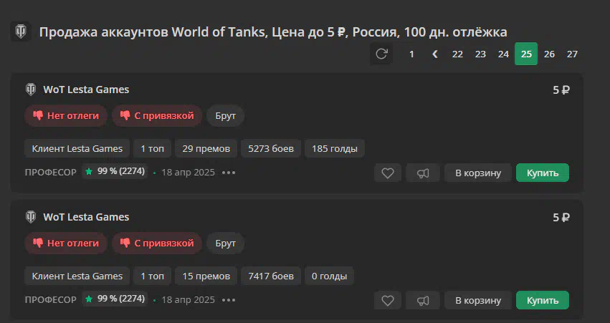Image resolution: width=610 pixels, height=323 pixels.
Task: Open the second WoT Lesta Games listing title
Action: pyautogui.click(x=86, y=217)
